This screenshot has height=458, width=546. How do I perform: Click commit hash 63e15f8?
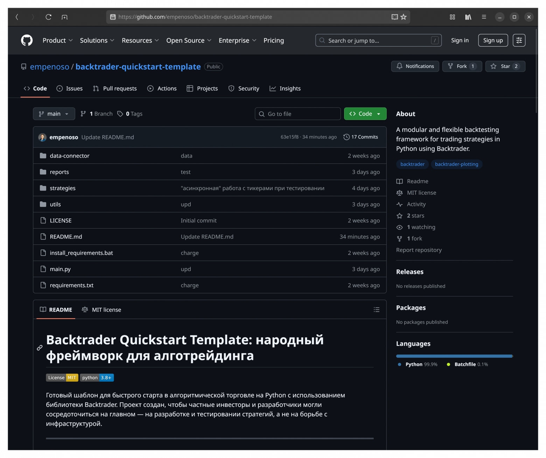(x=289, y=137)
